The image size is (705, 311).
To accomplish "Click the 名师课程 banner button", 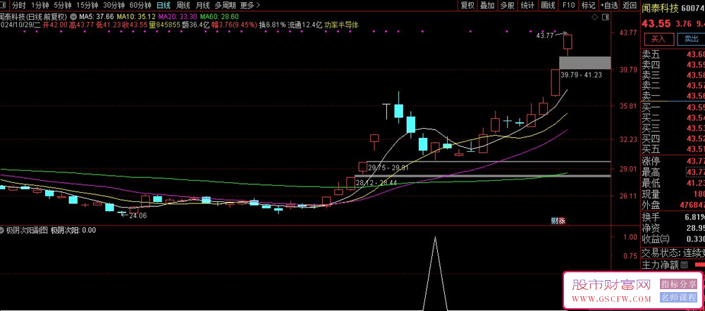I will coord(679,297).
